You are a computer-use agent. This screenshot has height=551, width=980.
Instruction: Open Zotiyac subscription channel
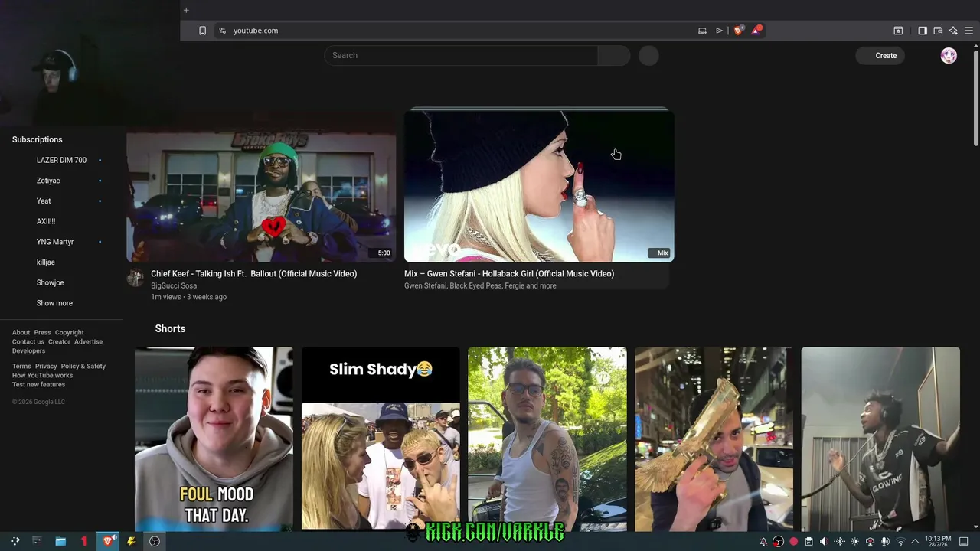point(48,181)
